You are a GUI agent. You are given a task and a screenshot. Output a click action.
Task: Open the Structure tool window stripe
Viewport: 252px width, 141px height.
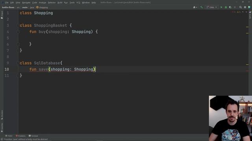click(2, 115)
